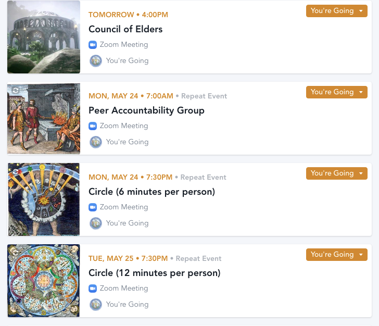Screen dimensions: 379x326
Task: Click attendee avatar for Circle (12 minutes per person)
Action: (95, 305)
